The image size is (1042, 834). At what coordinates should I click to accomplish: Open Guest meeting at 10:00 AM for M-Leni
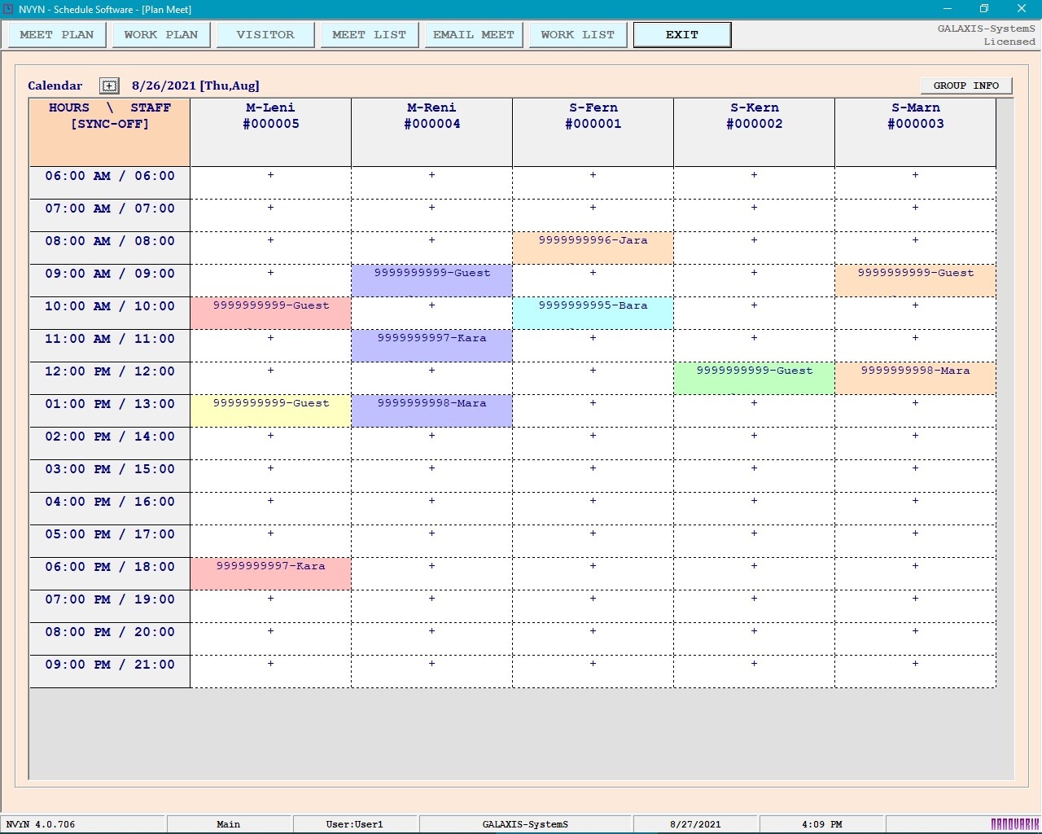[271, 313]
